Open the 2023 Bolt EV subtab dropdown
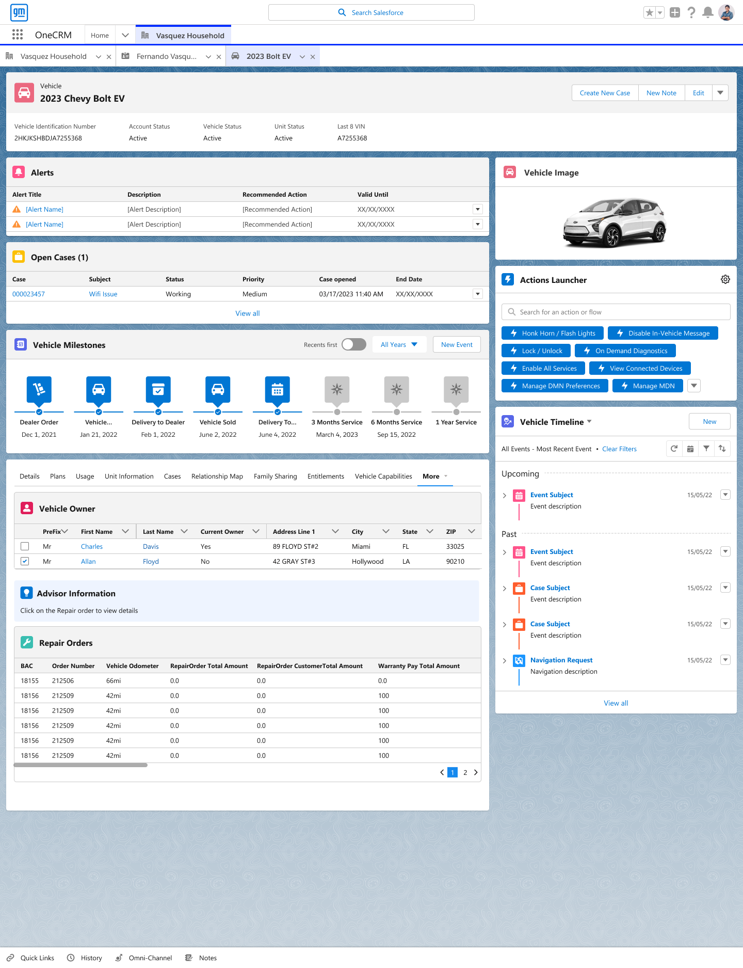The image size is (743, 968). coord(302,57)
